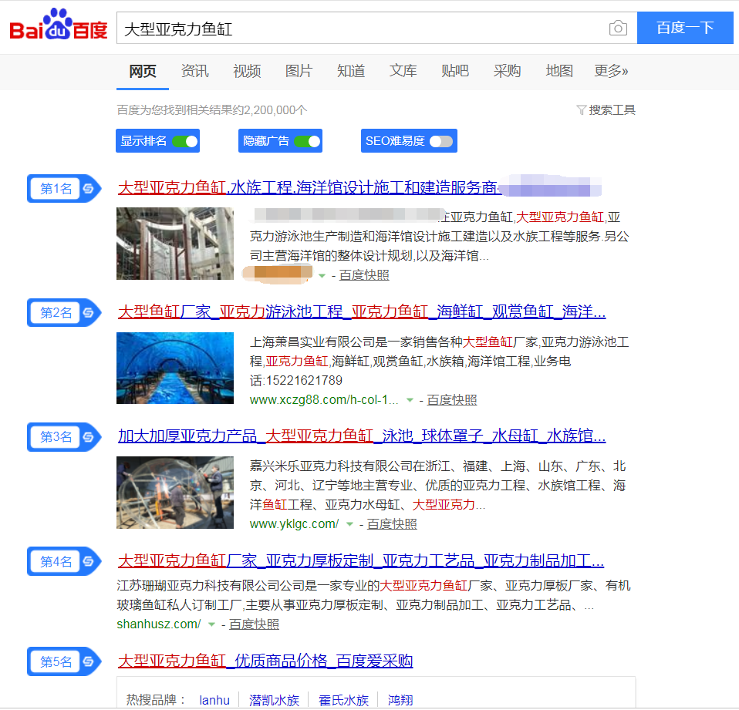Switch to the 视频 tab
This screenshot has width=739, height=710.
[x=247, y=71]
